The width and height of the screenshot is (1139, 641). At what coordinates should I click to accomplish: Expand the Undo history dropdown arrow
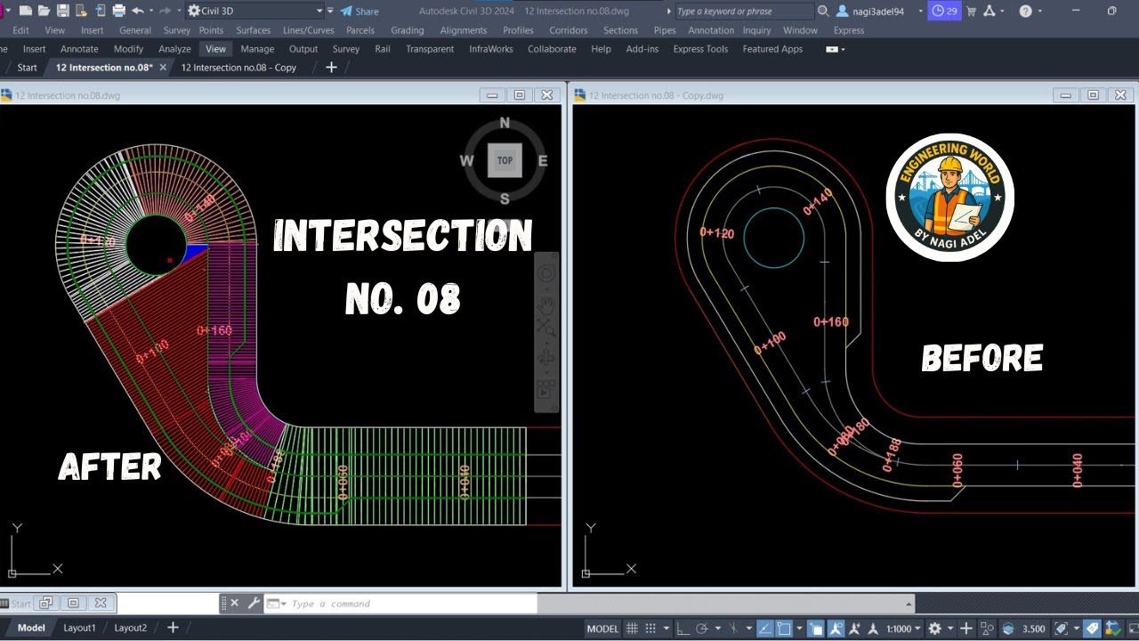point(150,12)
